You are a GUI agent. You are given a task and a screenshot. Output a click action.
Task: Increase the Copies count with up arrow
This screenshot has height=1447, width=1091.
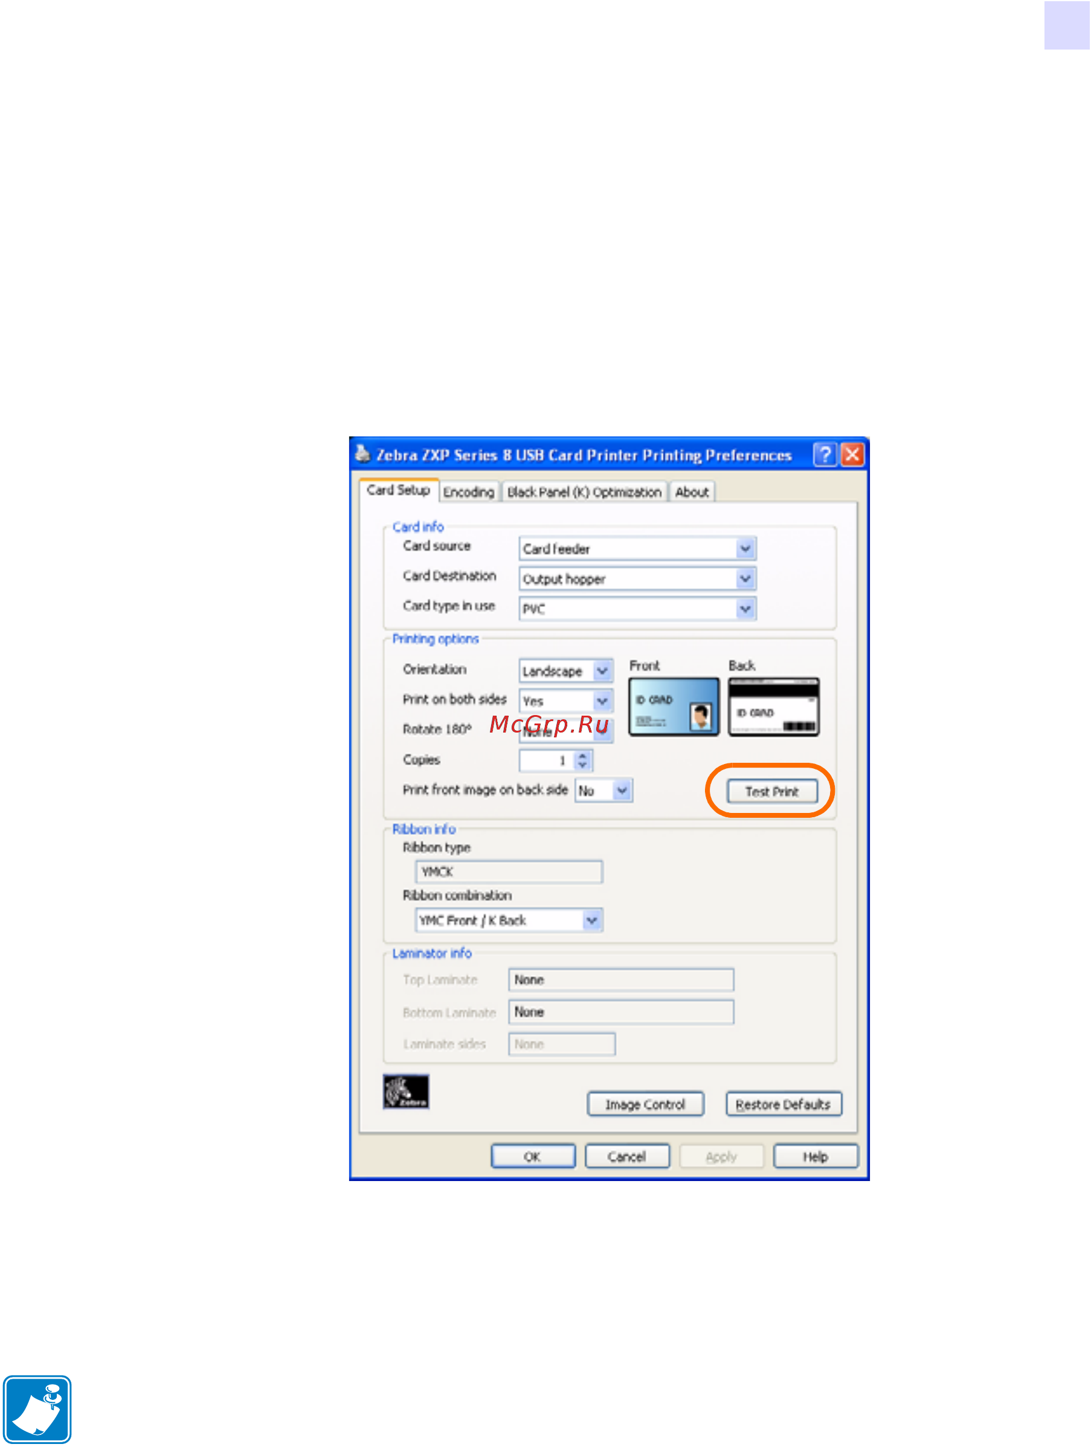coord(582,756)
